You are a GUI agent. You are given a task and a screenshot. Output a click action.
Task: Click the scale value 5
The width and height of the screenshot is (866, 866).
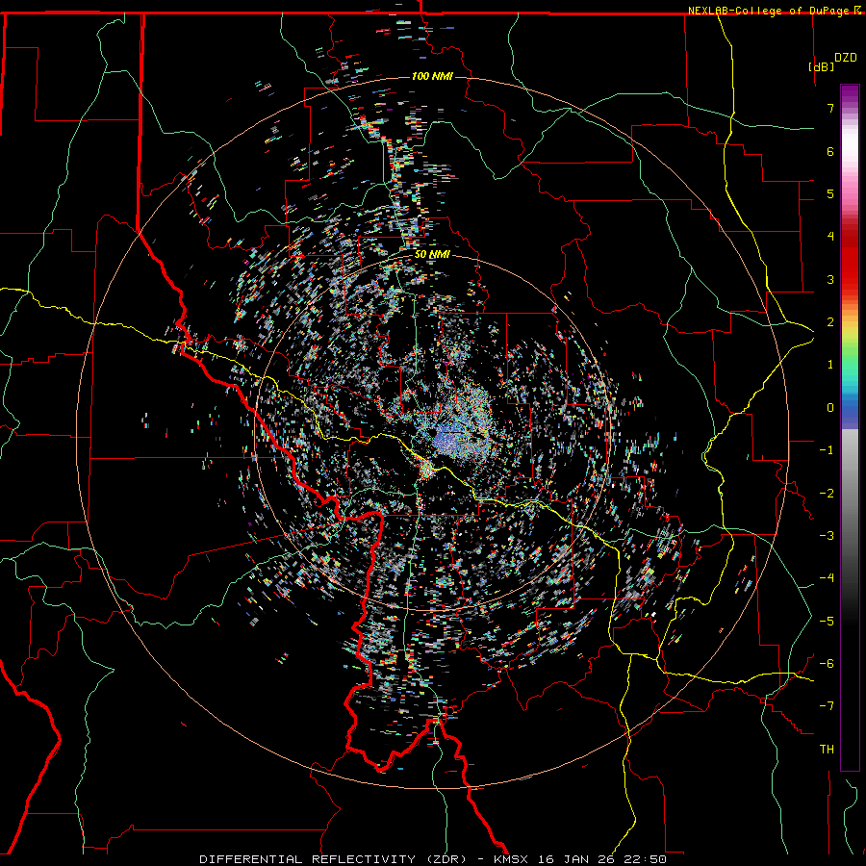coord(830,193)
